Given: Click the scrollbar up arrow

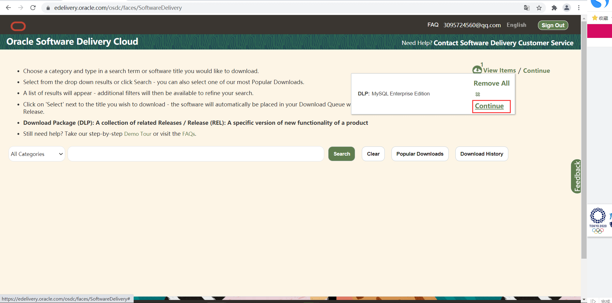Looking at the screenshot, I should click(x=584, y=18).
